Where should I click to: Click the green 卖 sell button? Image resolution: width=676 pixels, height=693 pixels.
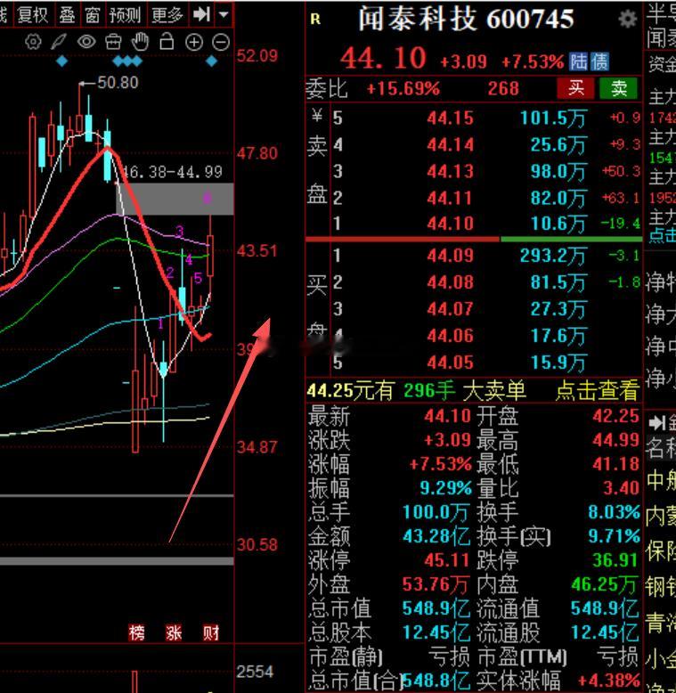click(619, 88)
